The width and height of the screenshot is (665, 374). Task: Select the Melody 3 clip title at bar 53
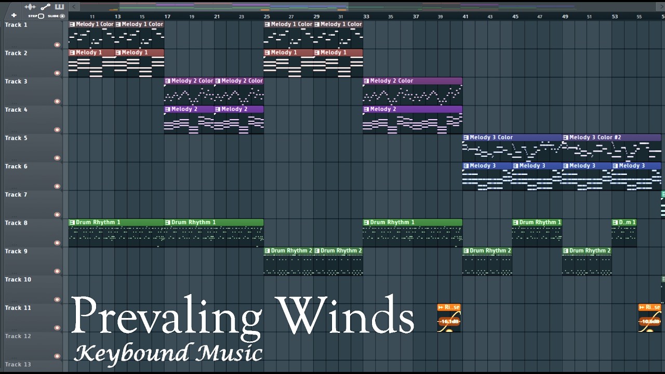pos(632,166)
